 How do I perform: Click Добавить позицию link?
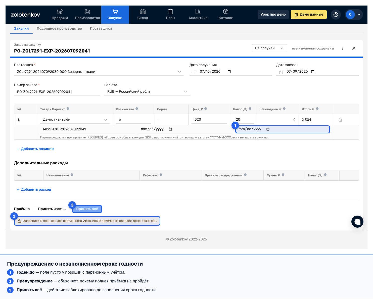[x=35, y=149]
